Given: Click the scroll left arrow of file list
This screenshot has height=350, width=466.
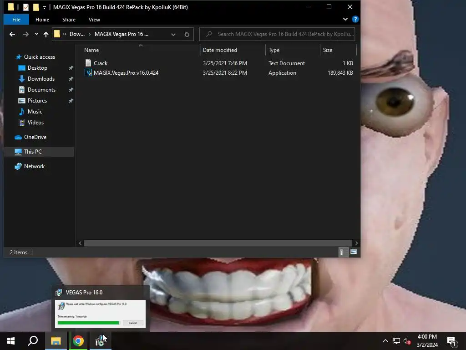Looking at the screenshot, I should pos(80,243).
